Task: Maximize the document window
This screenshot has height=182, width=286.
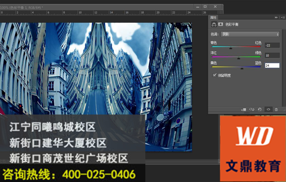Action: pyautogui.click(x=205, y=7)
